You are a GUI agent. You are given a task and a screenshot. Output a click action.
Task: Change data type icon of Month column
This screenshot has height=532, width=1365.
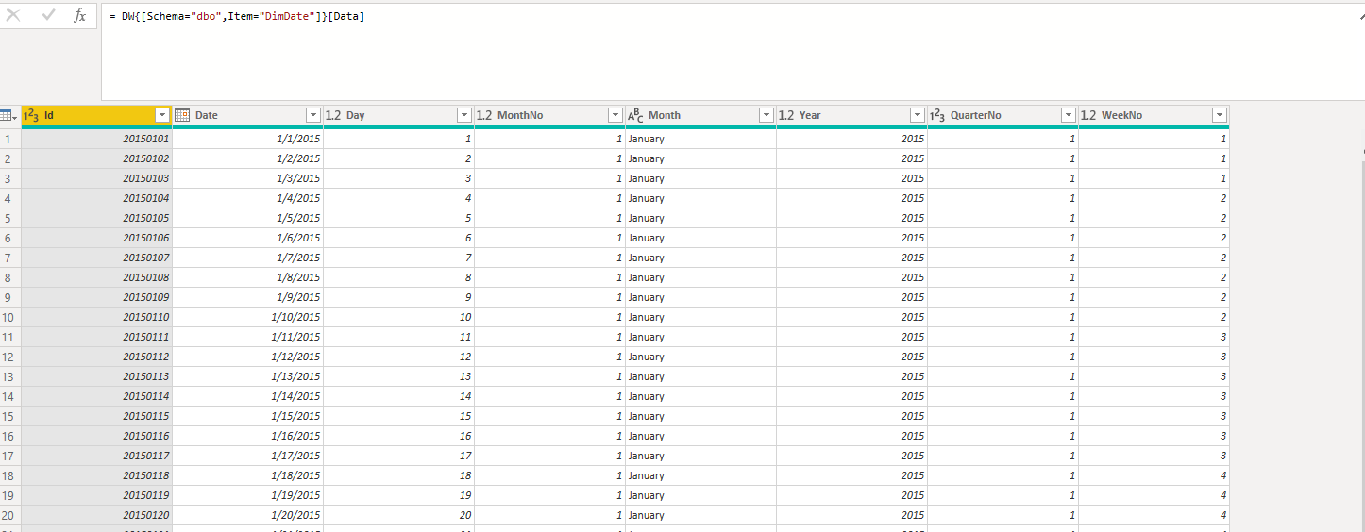click(x=636, y=115)
